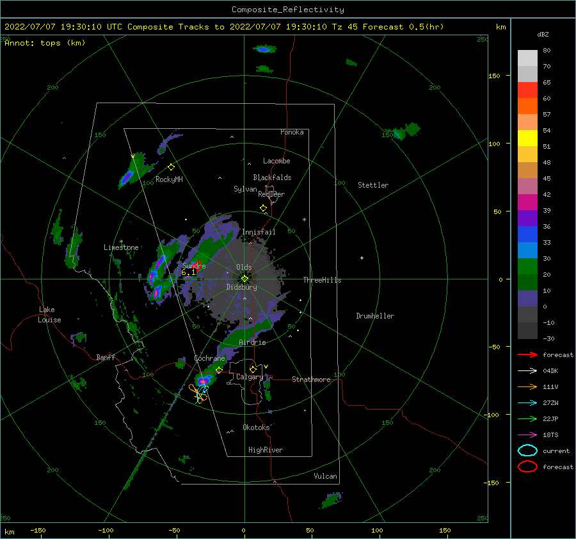Click the orange storm track loops near Cochrane

tap(197, 394)
